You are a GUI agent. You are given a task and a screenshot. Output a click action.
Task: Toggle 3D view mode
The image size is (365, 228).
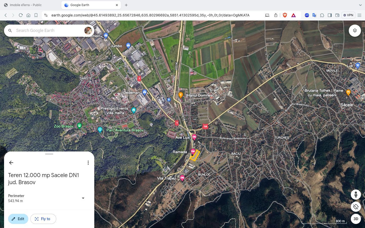coord(356,219)
